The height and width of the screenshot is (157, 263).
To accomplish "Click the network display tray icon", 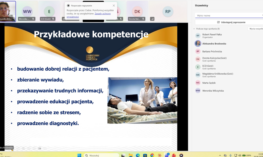I will (236, 155).
